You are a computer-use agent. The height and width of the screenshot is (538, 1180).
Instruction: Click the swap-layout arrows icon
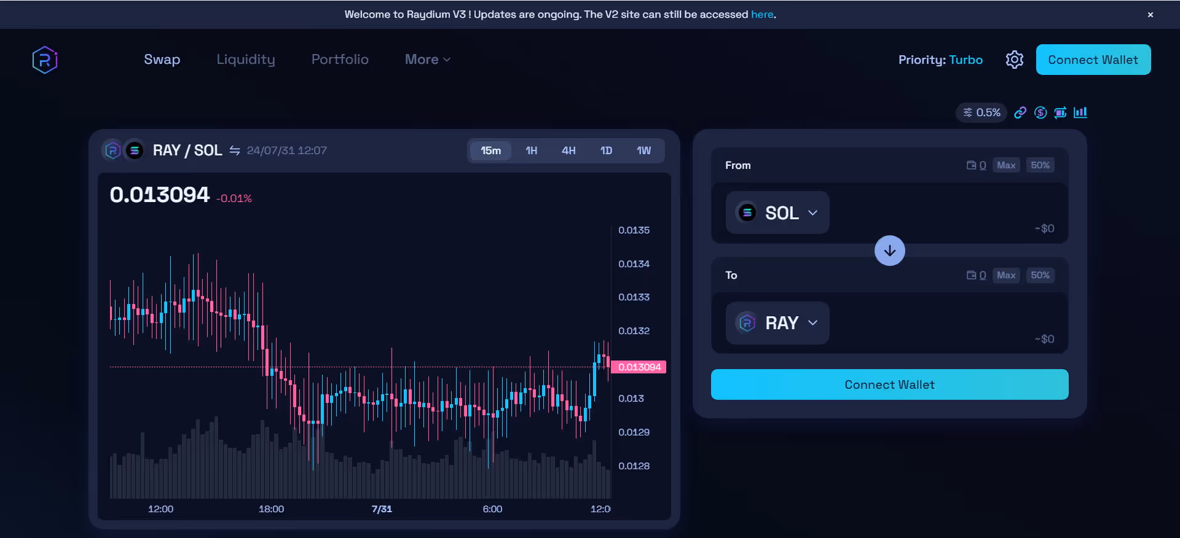point(1060,112)
